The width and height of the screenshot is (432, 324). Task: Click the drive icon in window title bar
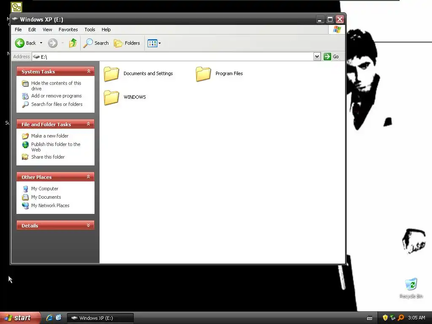pyautogui.click(x=15, y=19)
